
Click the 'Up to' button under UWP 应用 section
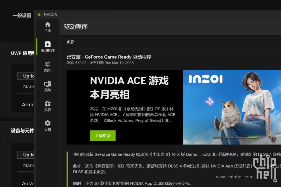click(x=26, y=76)
